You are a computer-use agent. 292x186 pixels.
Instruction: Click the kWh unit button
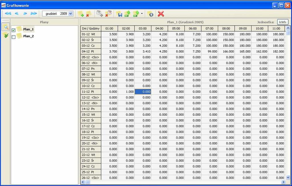click(x=283, y=22)
